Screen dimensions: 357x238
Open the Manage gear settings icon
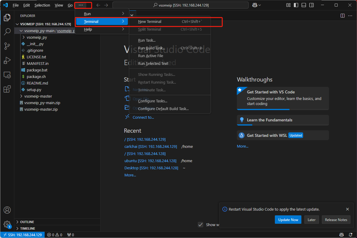click(7, 224)
